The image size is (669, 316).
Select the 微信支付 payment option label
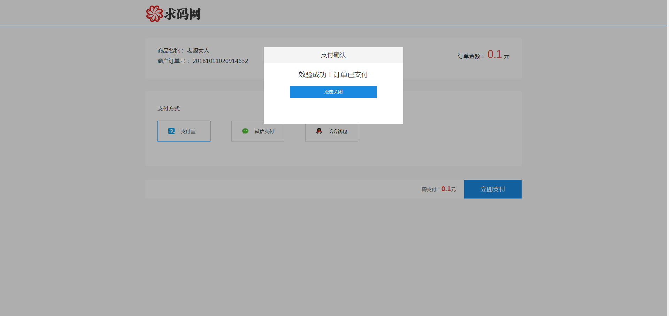[264, 131]
